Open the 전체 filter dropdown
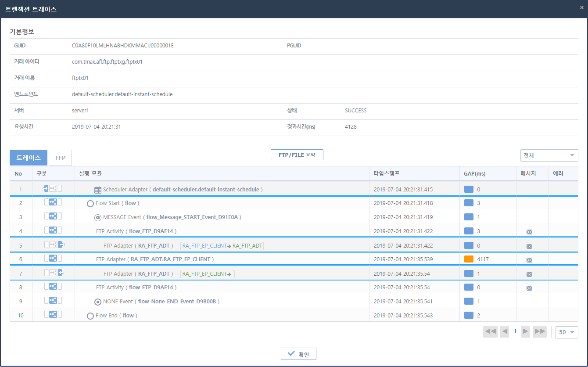 [549, 155]
